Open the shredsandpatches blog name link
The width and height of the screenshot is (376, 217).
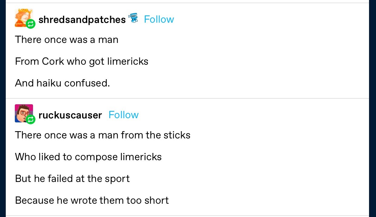pyautogui.click(x=82, y=20)
